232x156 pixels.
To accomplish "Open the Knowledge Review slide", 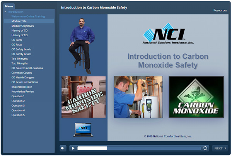I will pyautogui.click(x=23, y=92).
